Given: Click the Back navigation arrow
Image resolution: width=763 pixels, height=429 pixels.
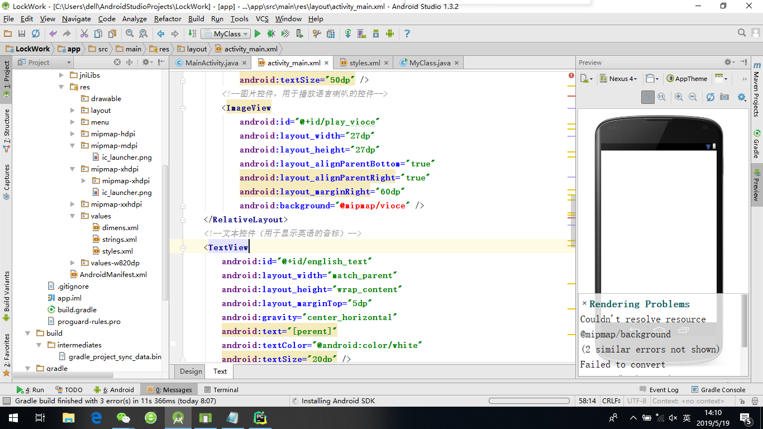Looking at the screenshot, I should (x=161, y=34).
